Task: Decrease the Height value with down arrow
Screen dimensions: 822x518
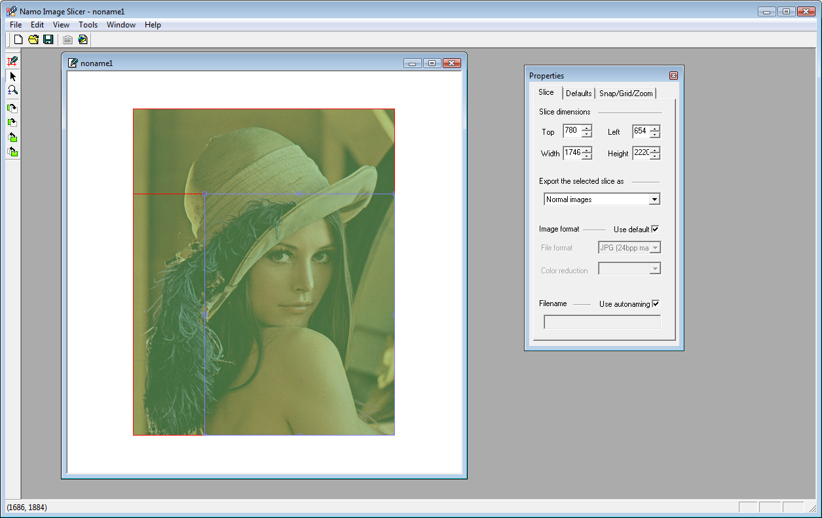Action: pyautogui.click(x=655, y=156)
